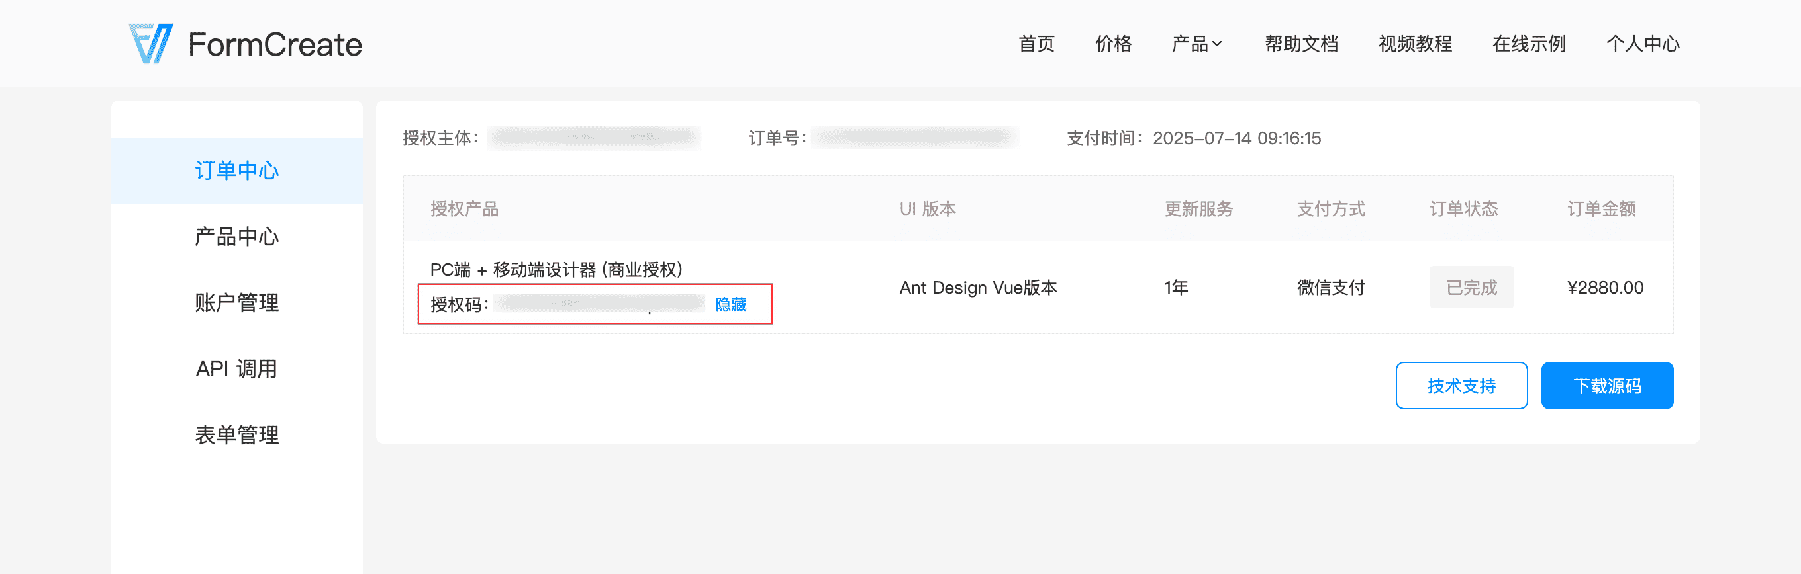Open 账户管理 in the sidebar
This screenshot has width=1801, height=574.
[237, 302]
